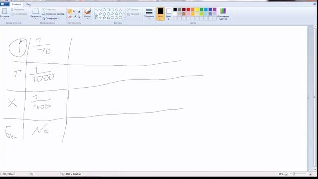
Task: Click the Обрезать crop button
Action: coord(49,10)
